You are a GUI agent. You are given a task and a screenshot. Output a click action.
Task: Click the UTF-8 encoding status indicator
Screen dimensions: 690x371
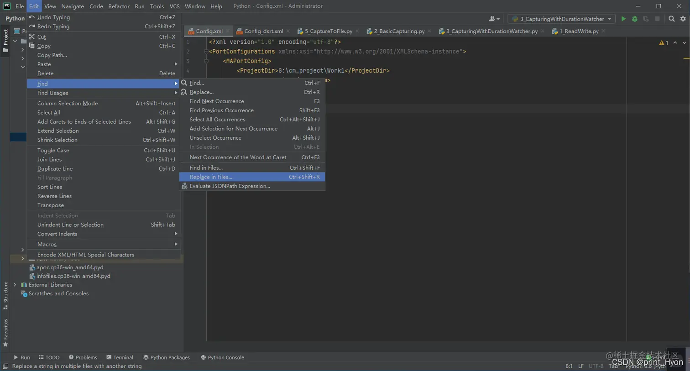tap(596, 366)
